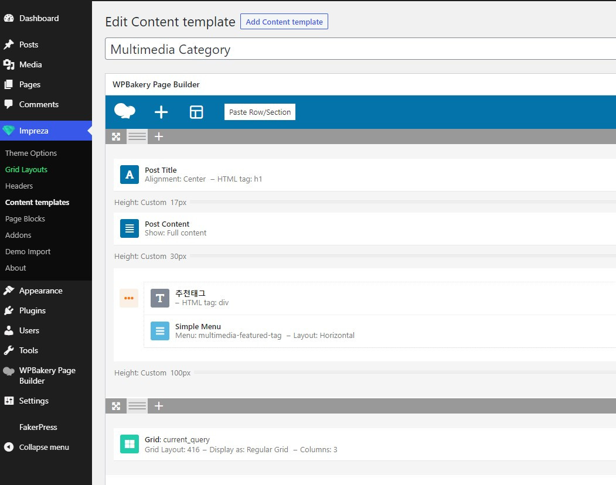Open the Appearance menu
Image resolution: width=616 pixels, height=485 pixels.
point(40,291)
